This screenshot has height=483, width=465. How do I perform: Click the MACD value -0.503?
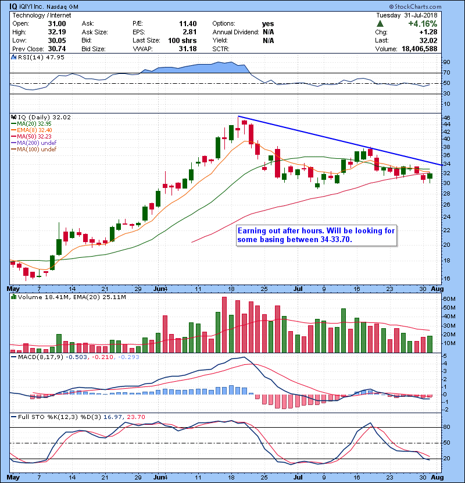coord(77,357)
